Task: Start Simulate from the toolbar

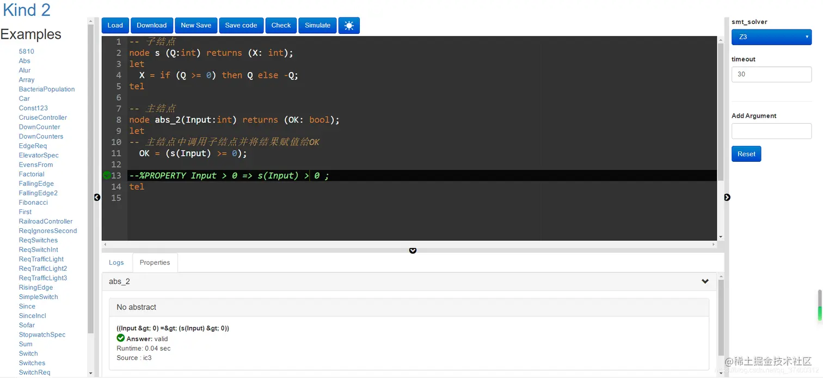Action: coord(318,26)
